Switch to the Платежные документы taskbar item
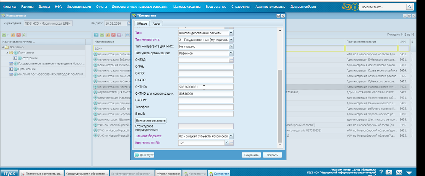This screenshot has height=176, width=425. point(42,174)
